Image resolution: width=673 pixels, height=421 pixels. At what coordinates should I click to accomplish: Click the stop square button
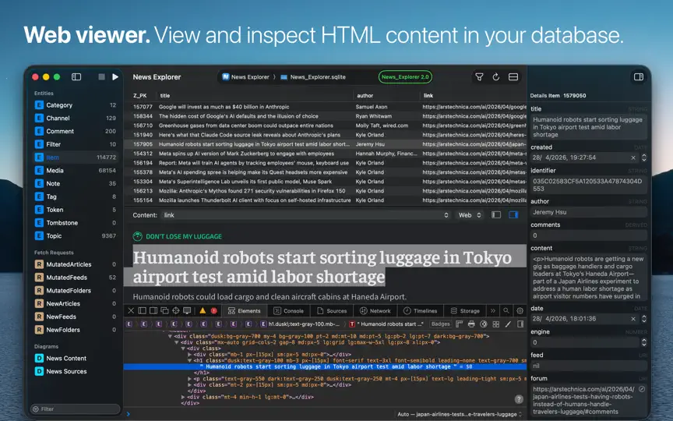[x=102, y=77]
